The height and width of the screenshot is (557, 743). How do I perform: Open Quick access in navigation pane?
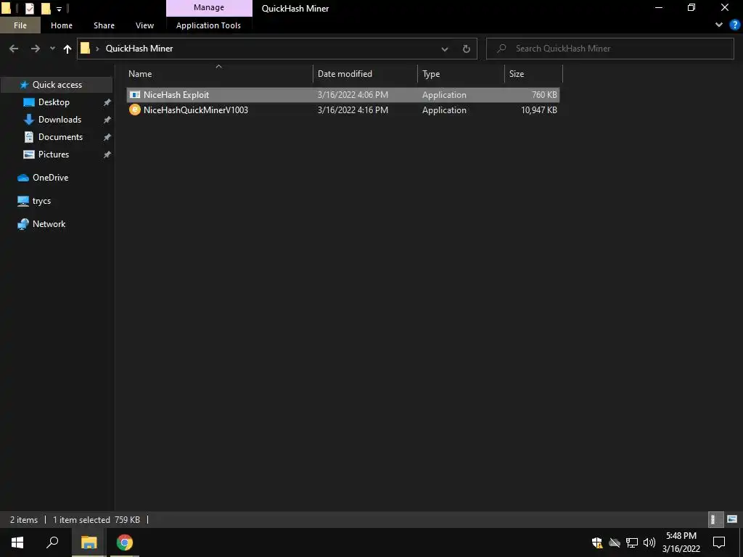tap(57, 85)
